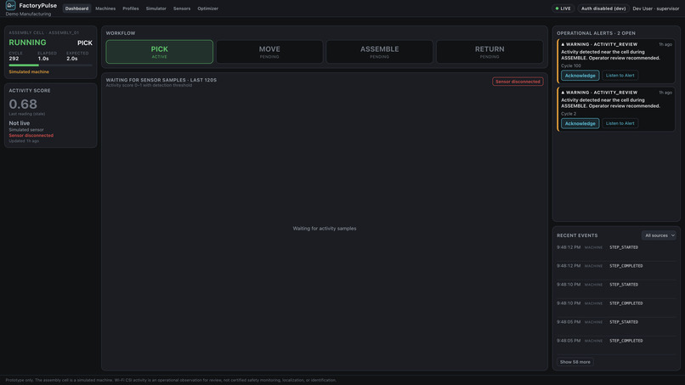Switch to the Machines tab
The image size is (685, 385).
105,8
